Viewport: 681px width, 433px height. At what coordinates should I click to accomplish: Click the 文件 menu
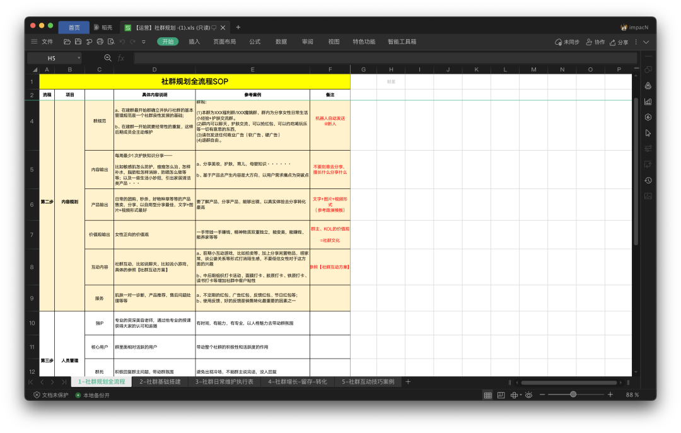click(x=47, y=42)
